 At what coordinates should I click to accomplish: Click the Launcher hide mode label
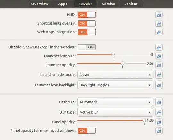tap(58, 74)
